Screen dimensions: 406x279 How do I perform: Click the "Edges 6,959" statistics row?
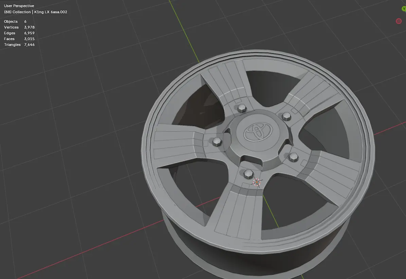(19, 33)
